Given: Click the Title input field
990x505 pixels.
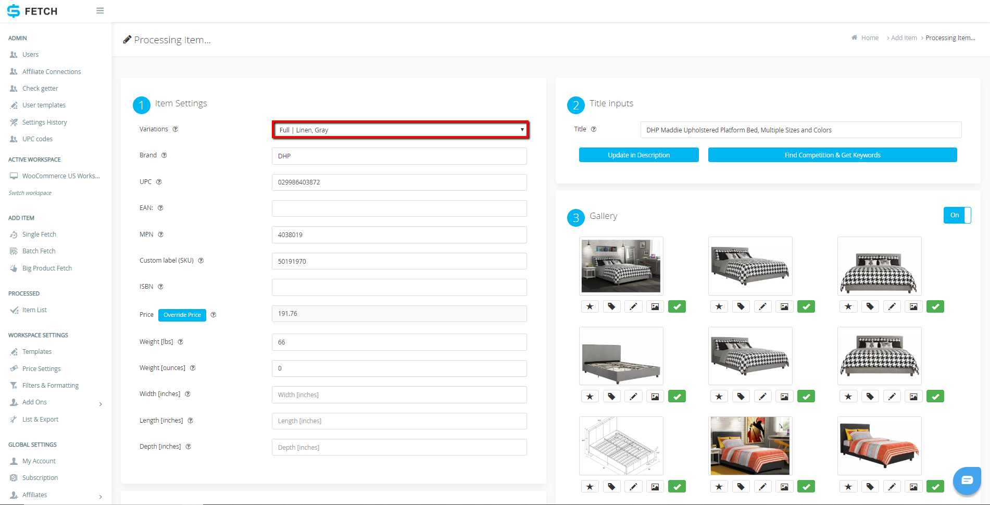Looking at the screenshot, I should tap(801, 130).
